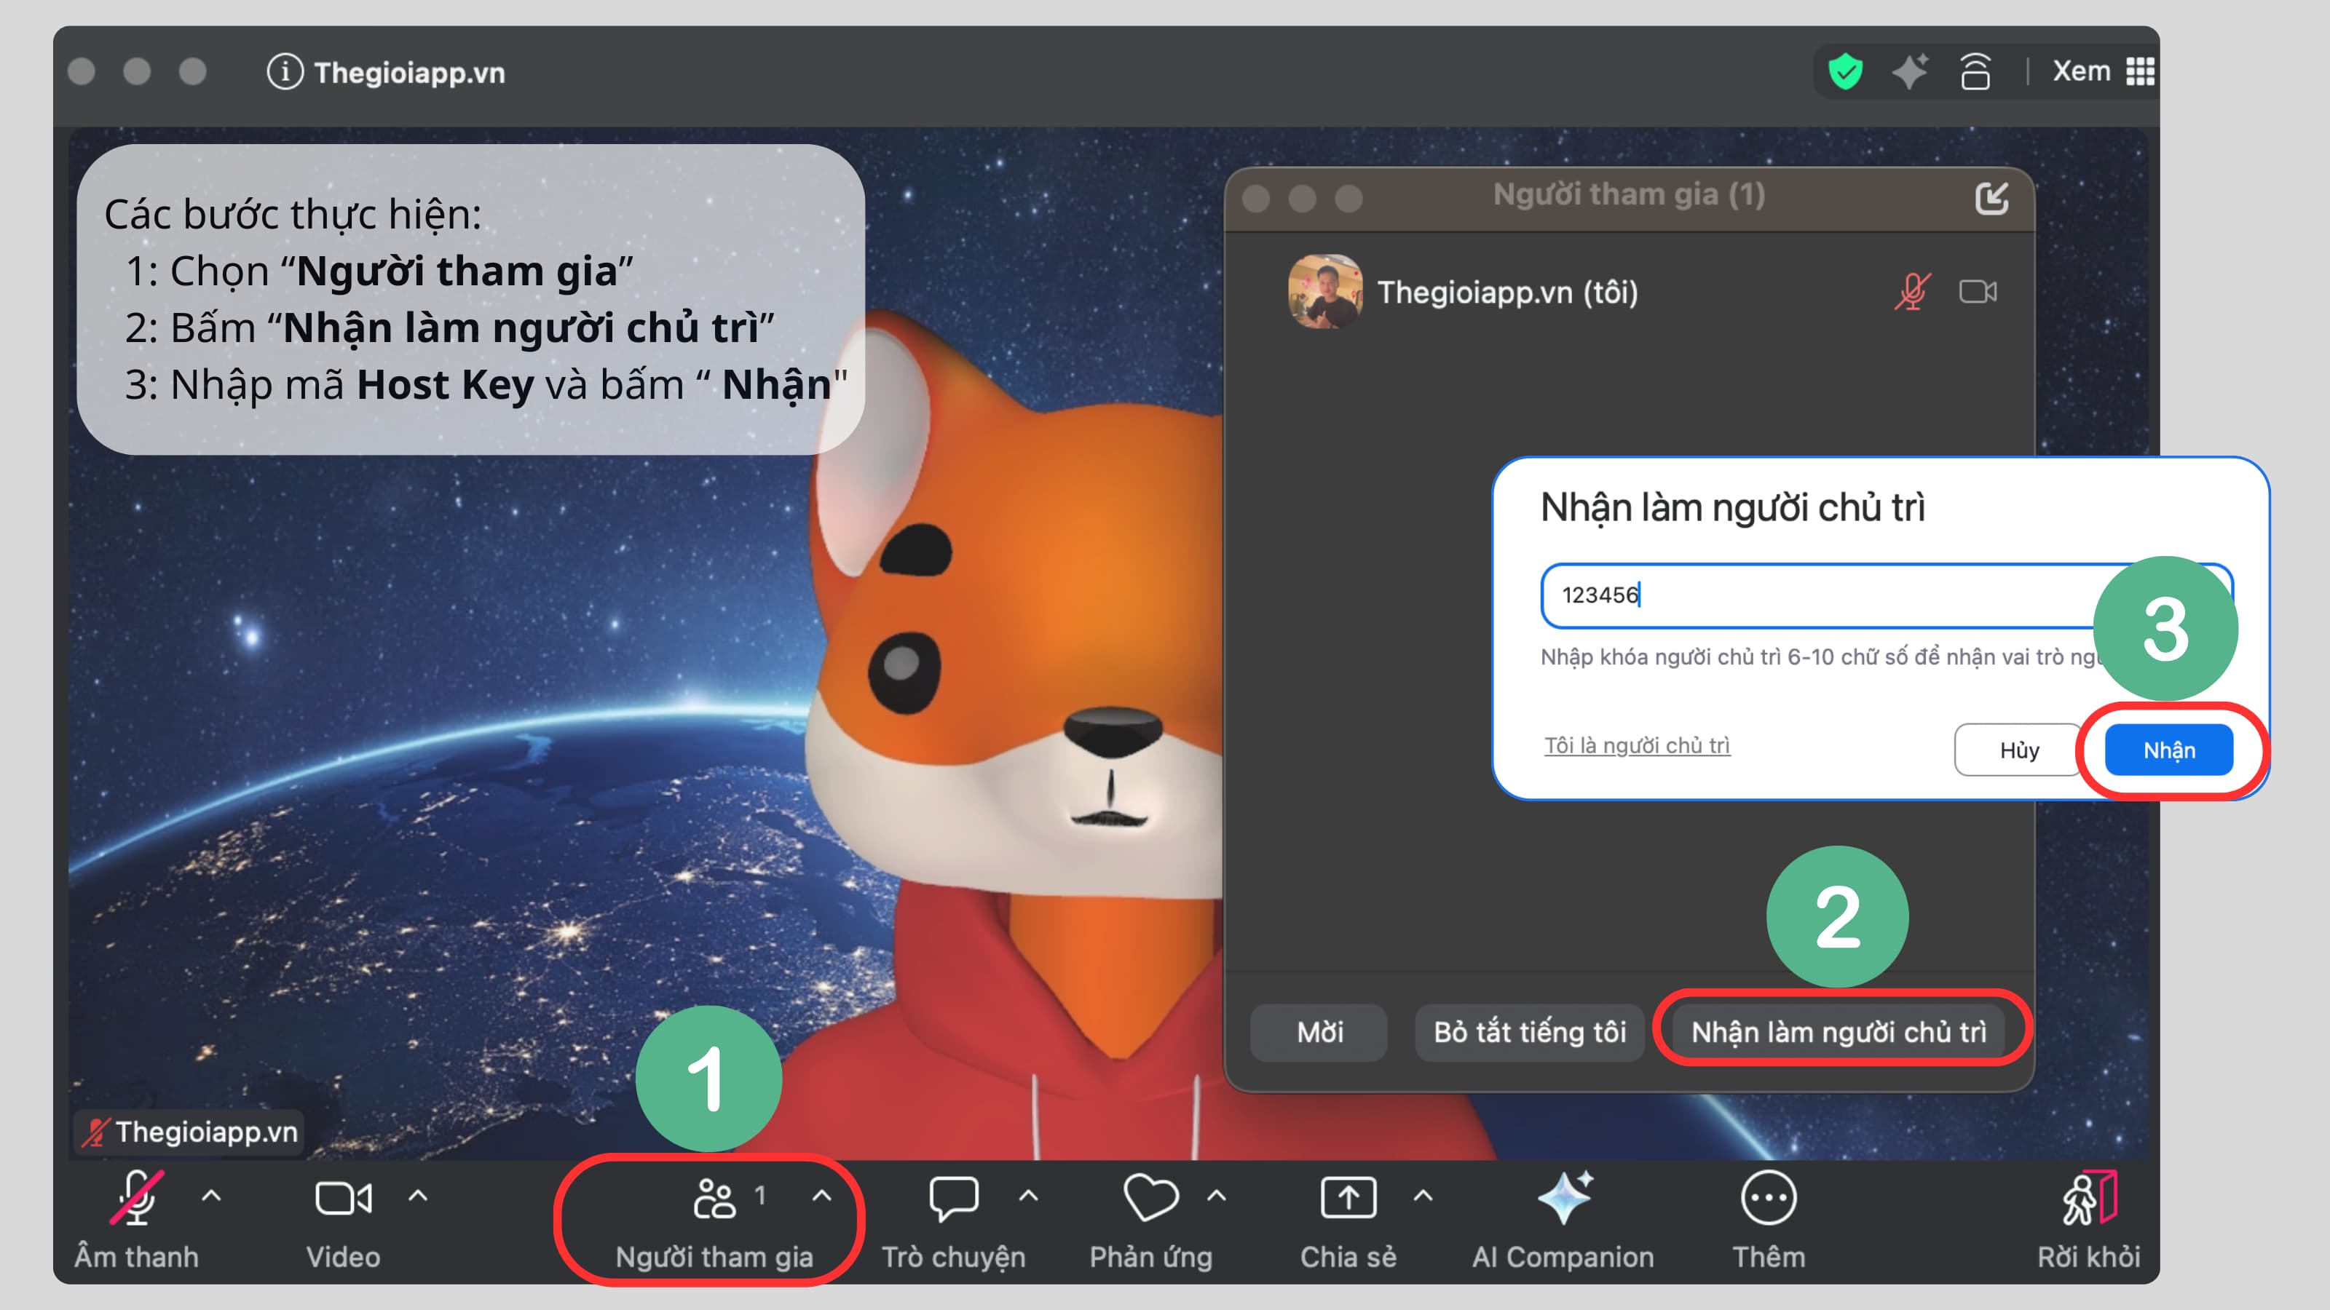2330x1310 pixels.
Task: Open reactions via the Phản ứng heart icon
Action: [1150, 1199]
